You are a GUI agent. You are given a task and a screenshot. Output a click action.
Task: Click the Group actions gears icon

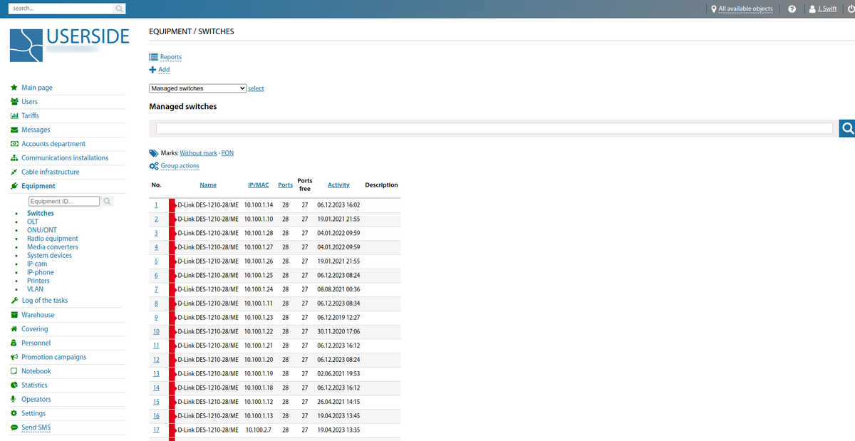tap(153, 166)
